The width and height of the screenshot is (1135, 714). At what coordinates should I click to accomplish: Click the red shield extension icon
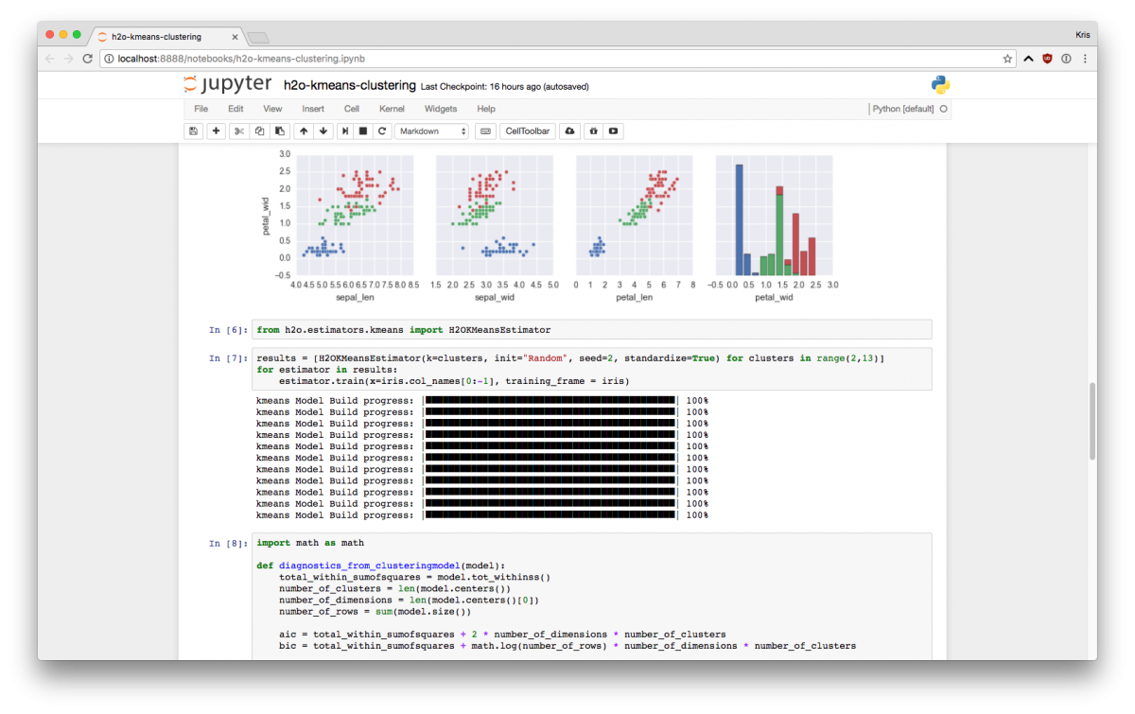(1047, 59)
